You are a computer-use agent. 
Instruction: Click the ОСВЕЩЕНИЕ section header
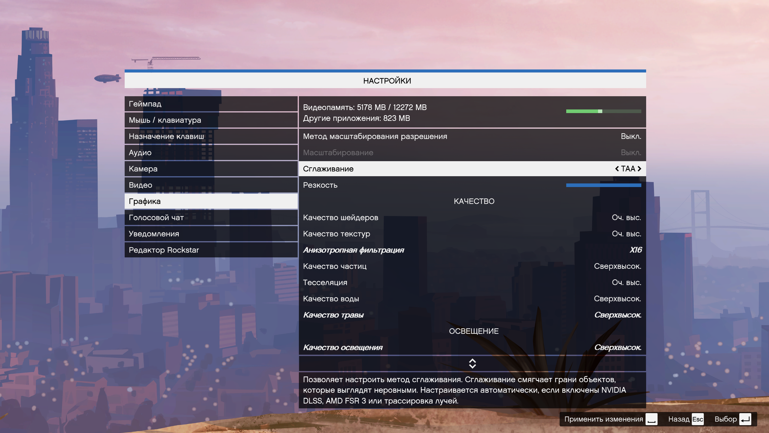(x=474, y=331)
